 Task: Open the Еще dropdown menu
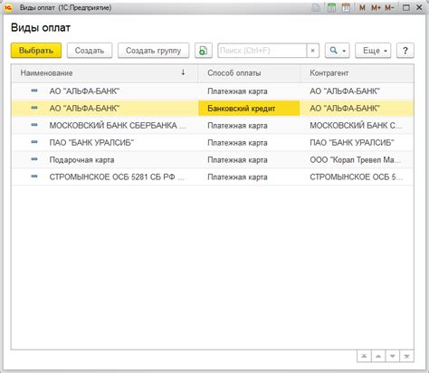pyautogui.click(x=373, y=51)
